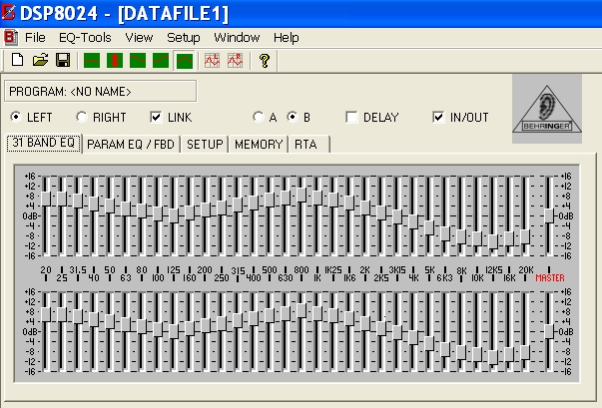Select the rising-slope curve EQ tool
The image size is (602, 408).
tap(161, 60)
